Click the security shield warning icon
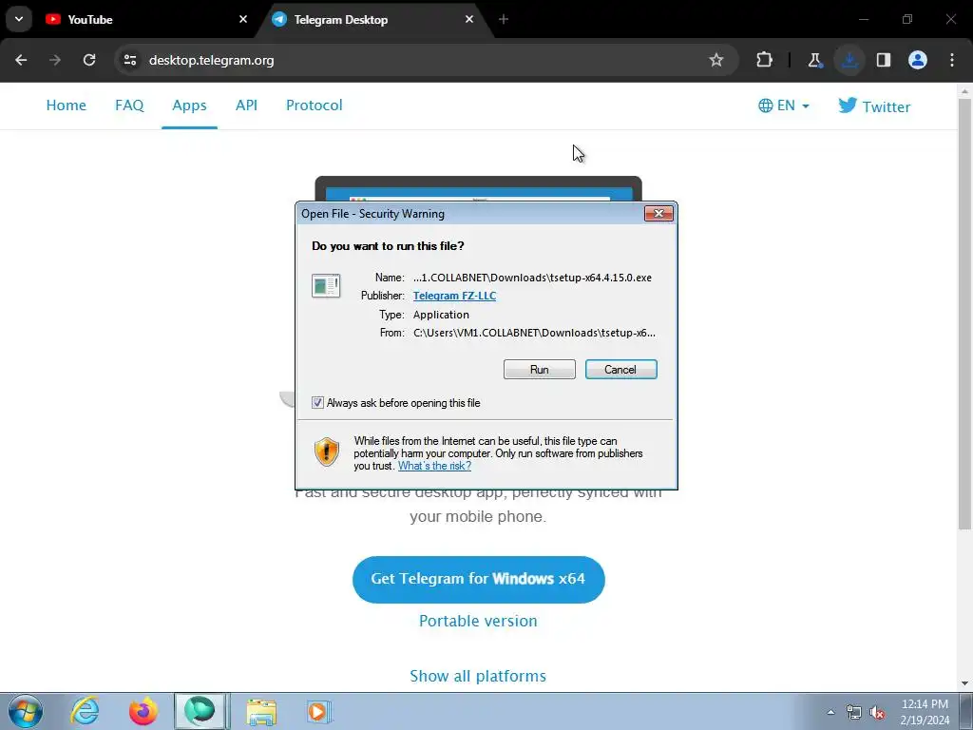 click(327, 451)
